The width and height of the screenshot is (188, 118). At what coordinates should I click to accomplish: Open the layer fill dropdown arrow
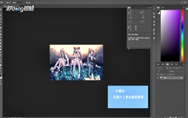[179, 74]
